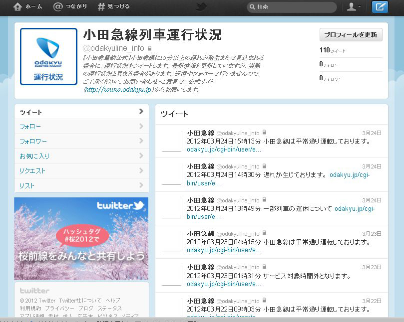The height and width of the screenshot is (322, 404).
Task: Click the lock icon on the 14時30分 tweet
Action: [x=264, y=166]
